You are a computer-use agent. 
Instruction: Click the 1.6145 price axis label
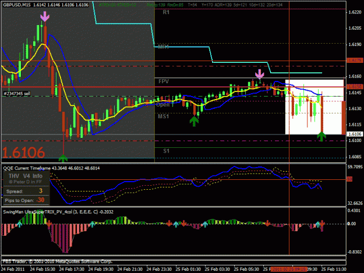(x=355, y=93)
